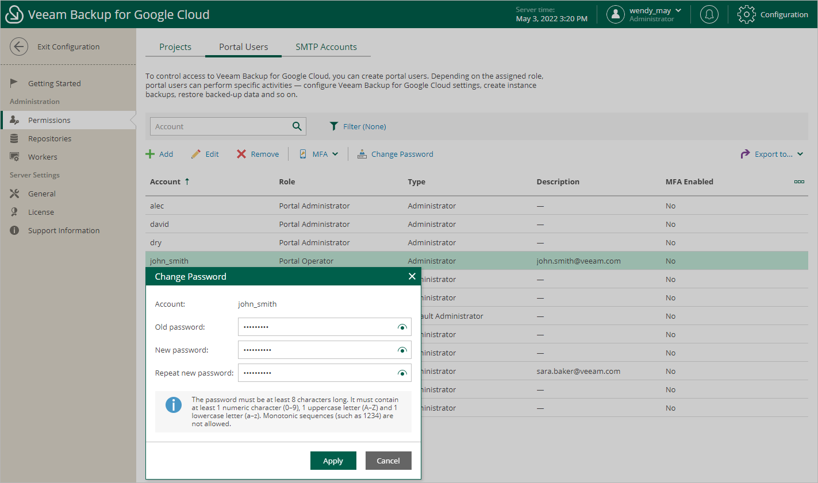Open column chooser dots icon
Image resolution: width=818 pixels, height=483 pixels.
(x=799, y=181)
